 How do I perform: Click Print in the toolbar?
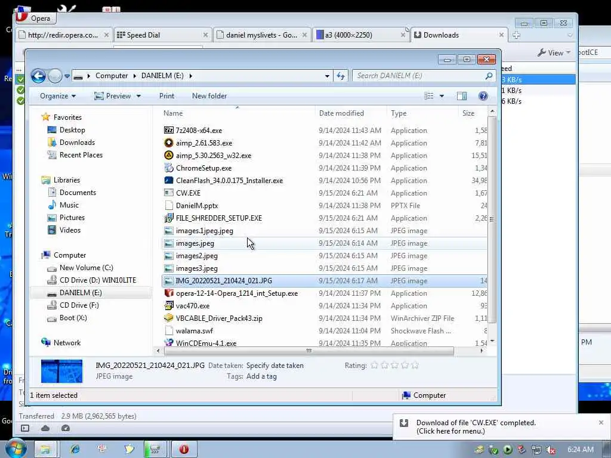(166, 96)
